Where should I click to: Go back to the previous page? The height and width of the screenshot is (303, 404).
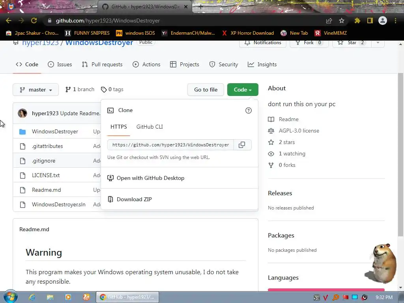[x=9, y=21]
